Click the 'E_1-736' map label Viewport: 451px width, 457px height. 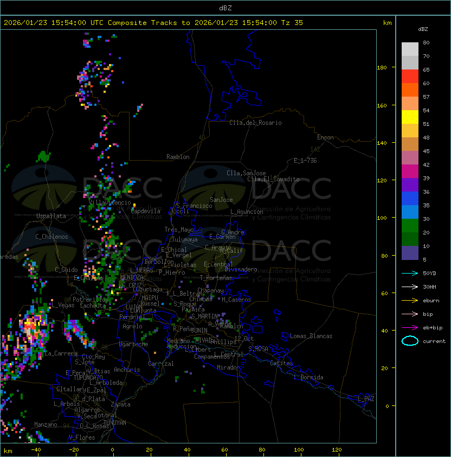[x=305, y=161]
